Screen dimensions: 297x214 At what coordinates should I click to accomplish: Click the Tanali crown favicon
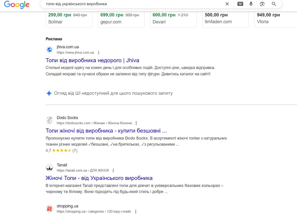49,168
